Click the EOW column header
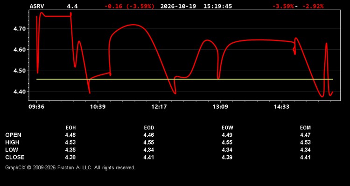Screen dimensions: 350x186 pos(227,128)
